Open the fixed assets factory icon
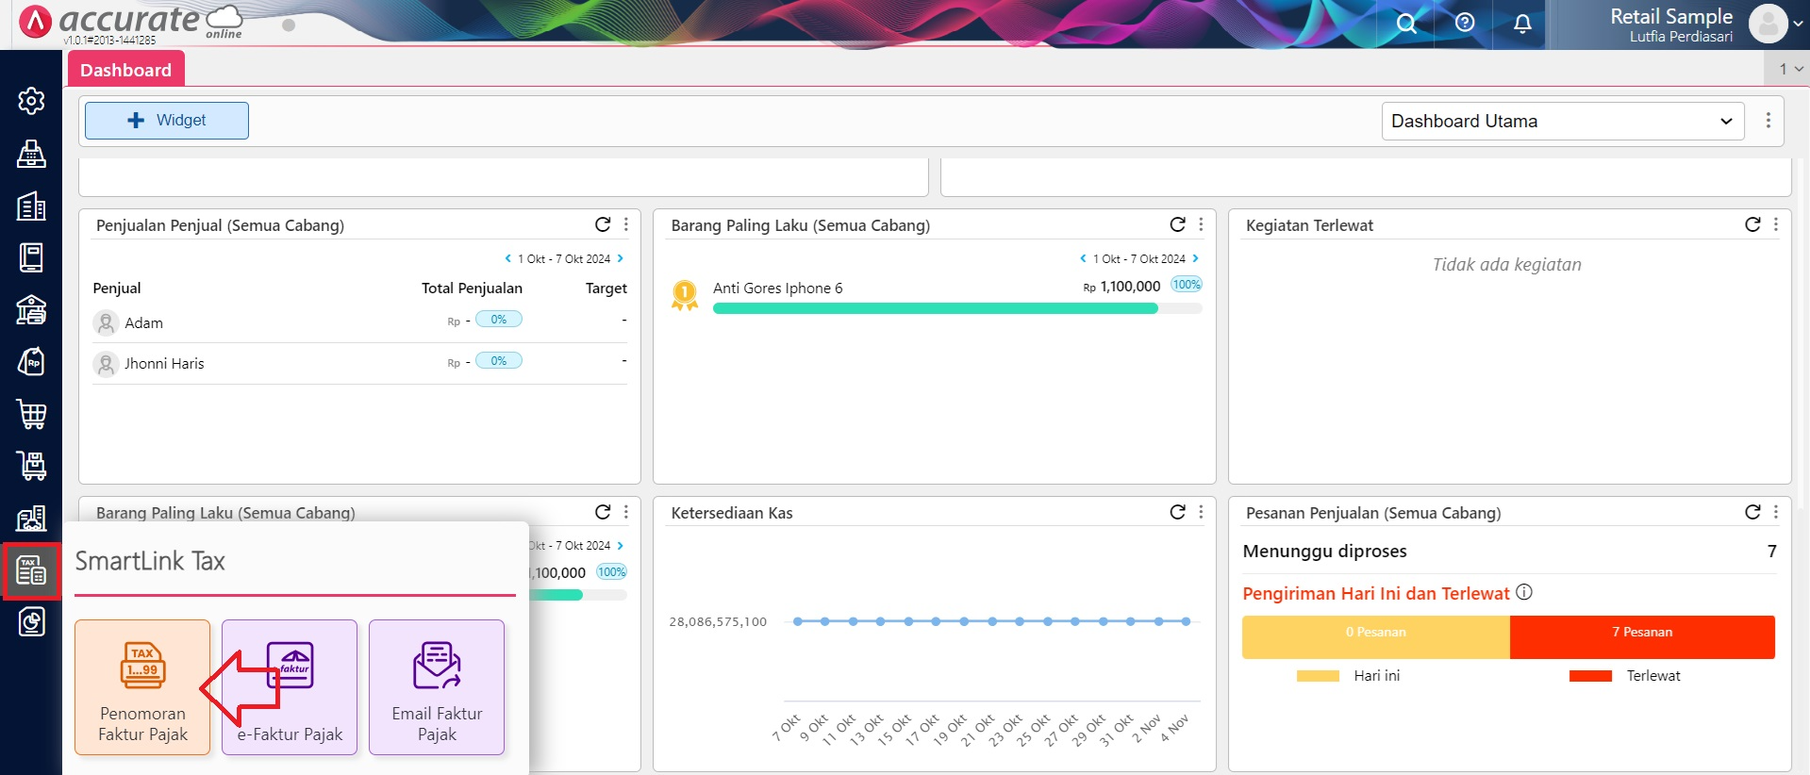The height and width of the screenshot is (775, 1810). (31, 518)
